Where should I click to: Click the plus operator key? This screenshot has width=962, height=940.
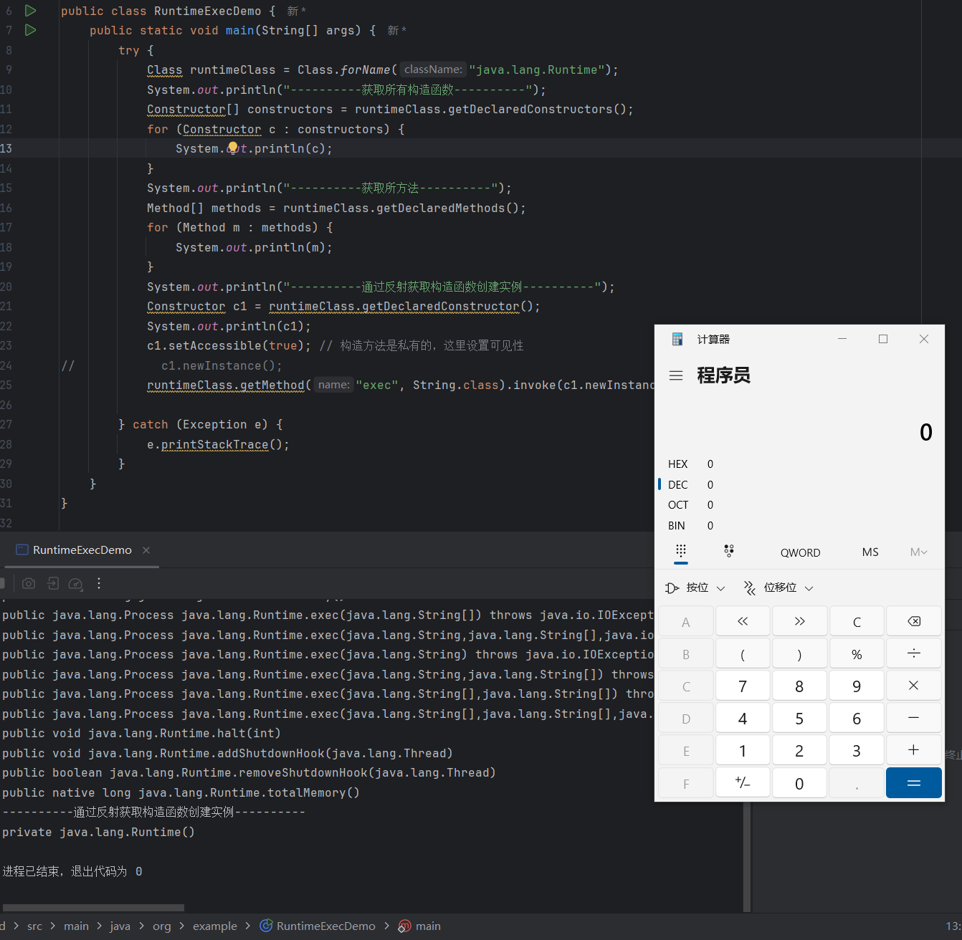tap(914, 750)
